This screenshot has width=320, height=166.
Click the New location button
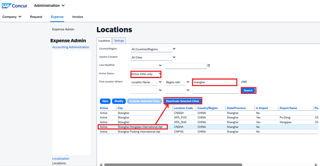105,101
